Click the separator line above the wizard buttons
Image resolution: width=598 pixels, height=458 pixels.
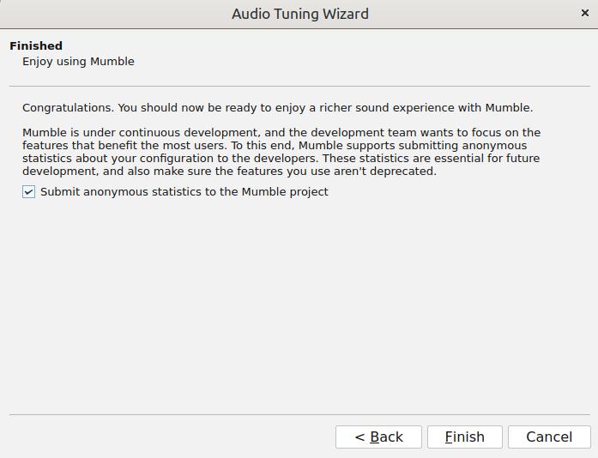pyautogui.click(x=299, y=414)
